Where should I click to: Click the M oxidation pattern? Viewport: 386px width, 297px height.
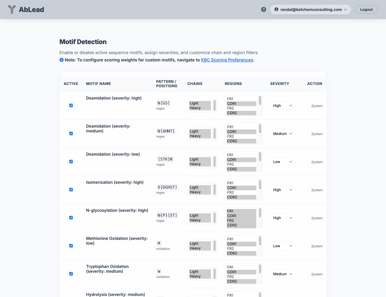[159, 243]
